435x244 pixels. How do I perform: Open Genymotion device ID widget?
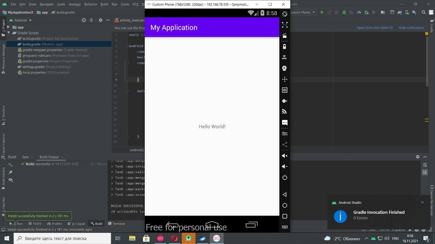(285, 90)
